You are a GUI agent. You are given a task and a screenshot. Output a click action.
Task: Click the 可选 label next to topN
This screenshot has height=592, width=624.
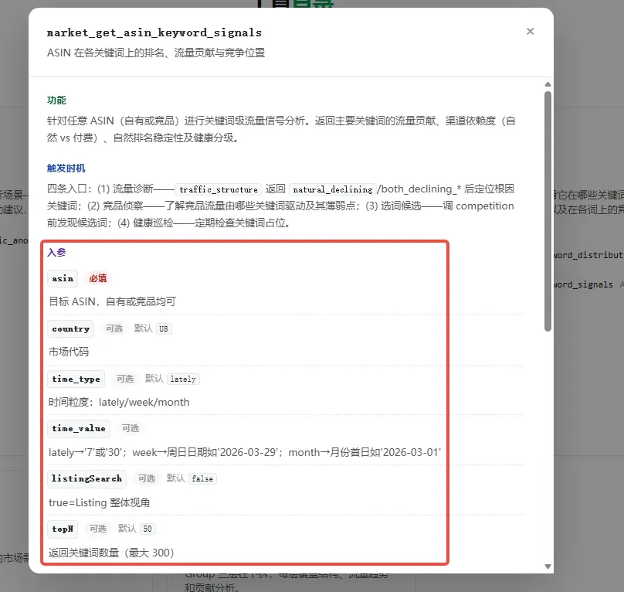[98, 529]
